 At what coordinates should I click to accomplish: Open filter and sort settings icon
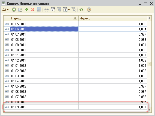pyautogui.click(x=53, y=10)
